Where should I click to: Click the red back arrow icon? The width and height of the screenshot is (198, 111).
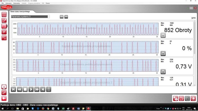pos(4,98)
